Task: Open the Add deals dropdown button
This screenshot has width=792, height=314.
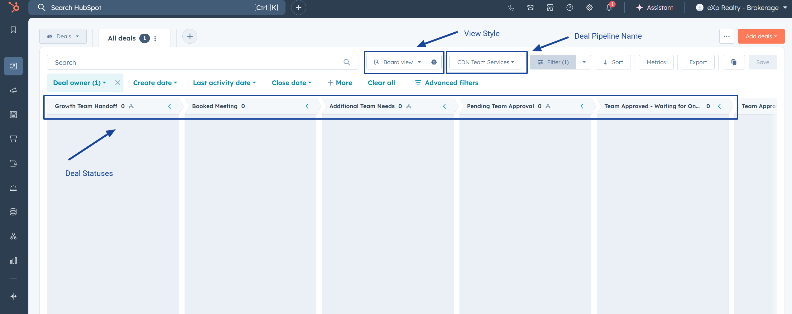Action: coord(761,36)
